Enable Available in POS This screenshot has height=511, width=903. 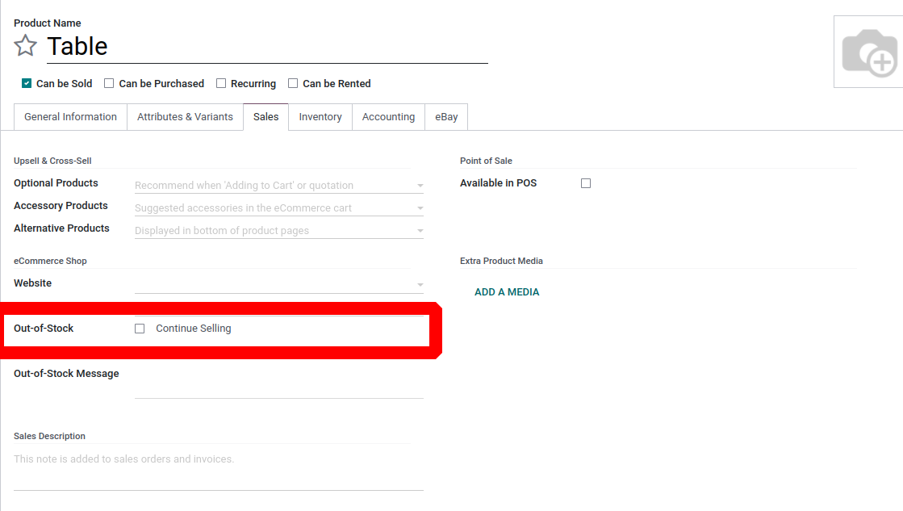click(586, 182)
